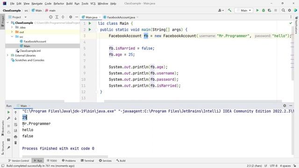Screen dimensions: 299x168
Task: Open editor tabs options menu
Action: (x=291, y=17)
